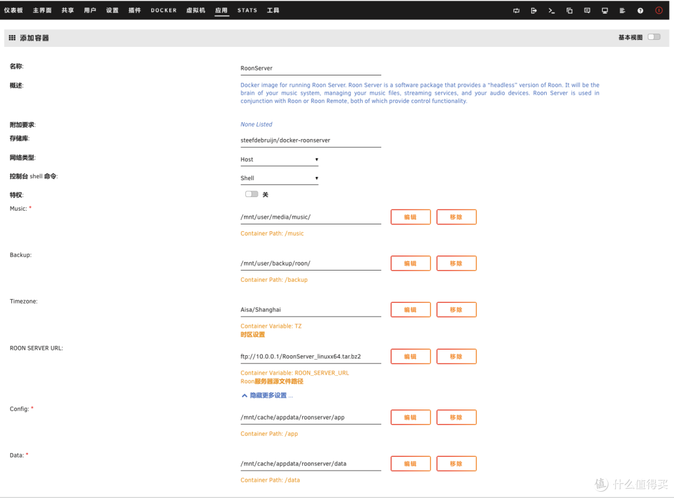Viewport: 674px width, 498px height.
Task: Open the DOCKER tab in the top menu
Action: [x=164, y=11]
